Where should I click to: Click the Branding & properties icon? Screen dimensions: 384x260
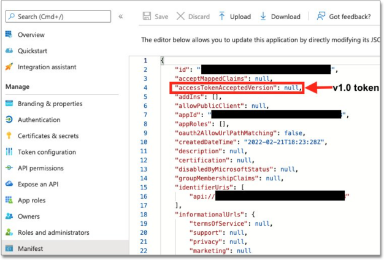[x=9, y=104]
